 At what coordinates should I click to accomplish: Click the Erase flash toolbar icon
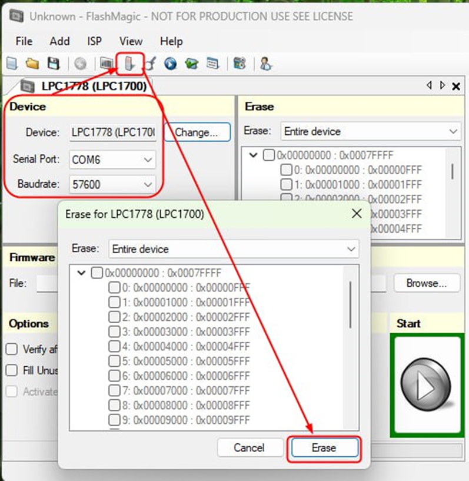coord(130,64)
